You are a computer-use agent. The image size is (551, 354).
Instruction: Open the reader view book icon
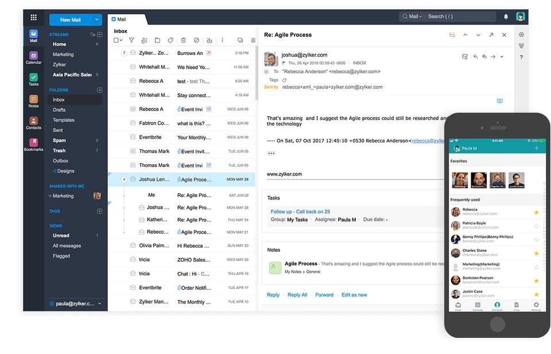(x=500, y=101)
